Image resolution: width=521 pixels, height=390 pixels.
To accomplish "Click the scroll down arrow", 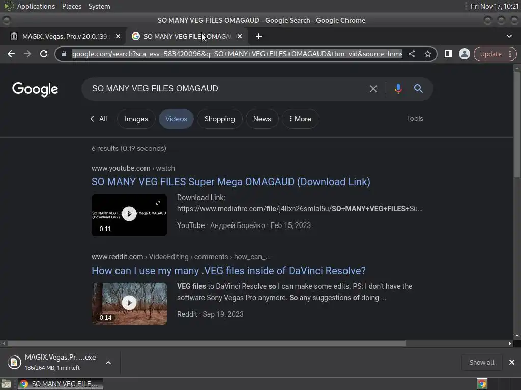I will tap(517, 336).
